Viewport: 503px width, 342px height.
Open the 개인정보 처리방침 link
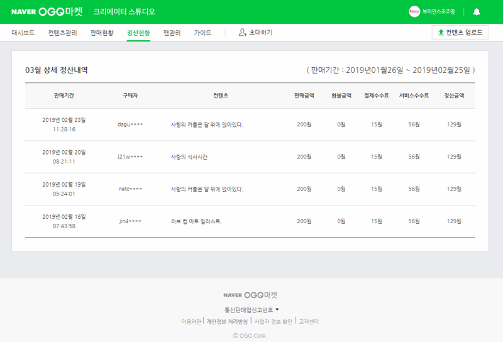227,322
